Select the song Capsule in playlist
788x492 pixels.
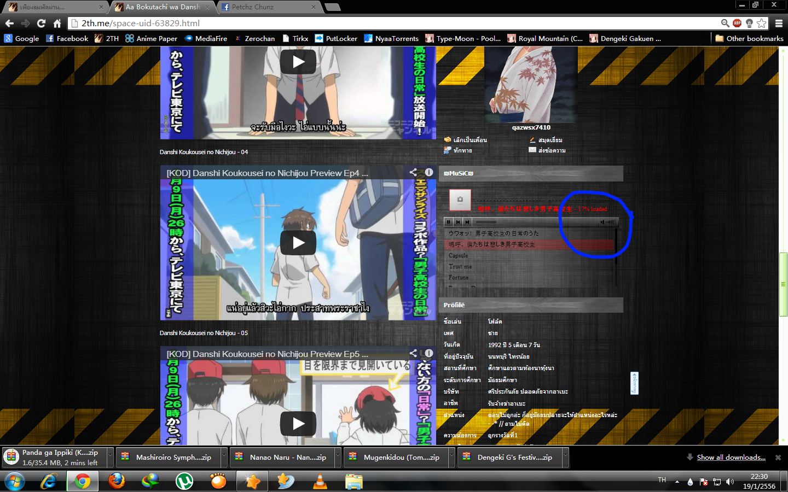[x=529, y=255]
